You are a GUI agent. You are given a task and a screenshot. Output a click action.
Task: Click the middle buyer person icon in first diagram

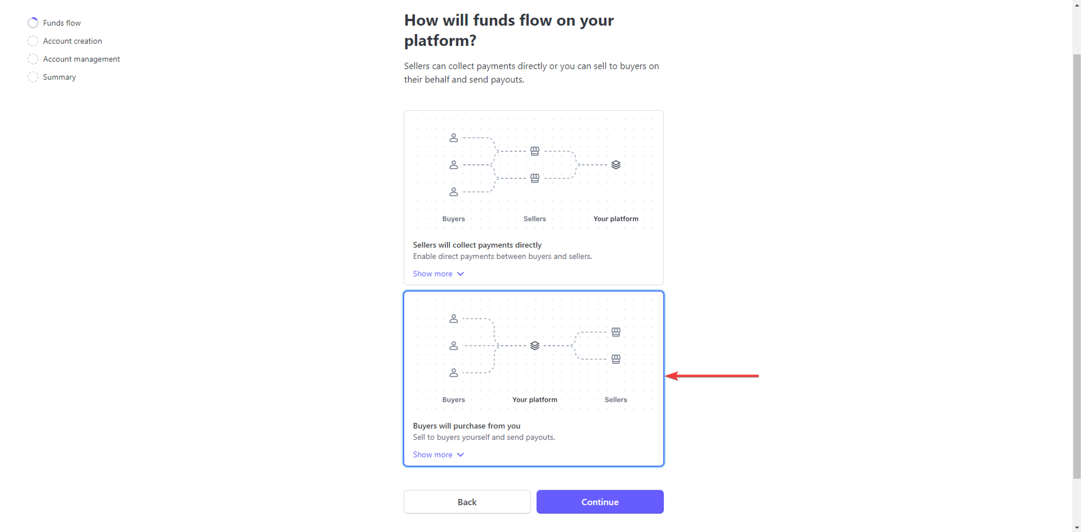(453, 165)
